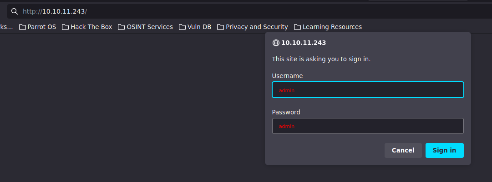Screen dimensions: 492x182
Task: Click the magnifier icon in the address bar
Action: pos(15,11)
